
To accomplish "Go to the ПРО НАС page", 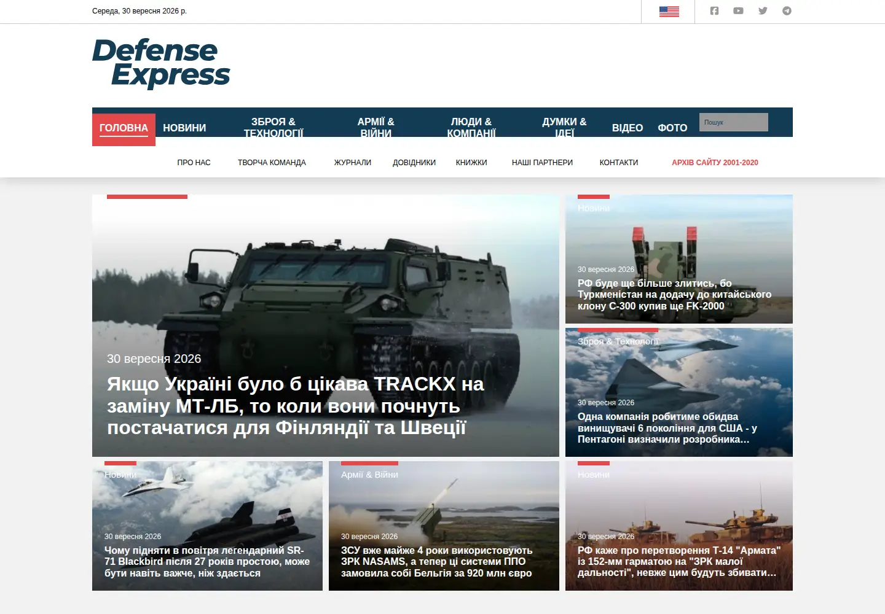I will point(194,163).
